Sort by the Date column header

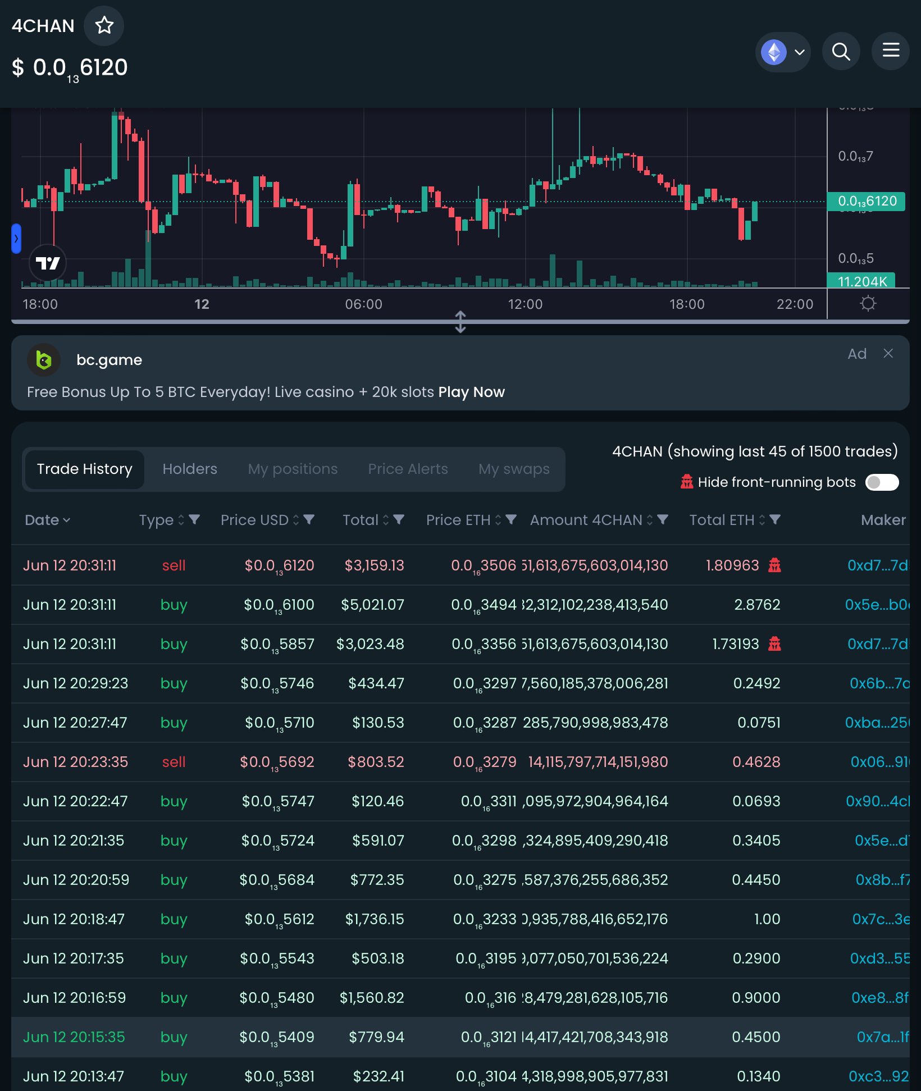[47, 520]
